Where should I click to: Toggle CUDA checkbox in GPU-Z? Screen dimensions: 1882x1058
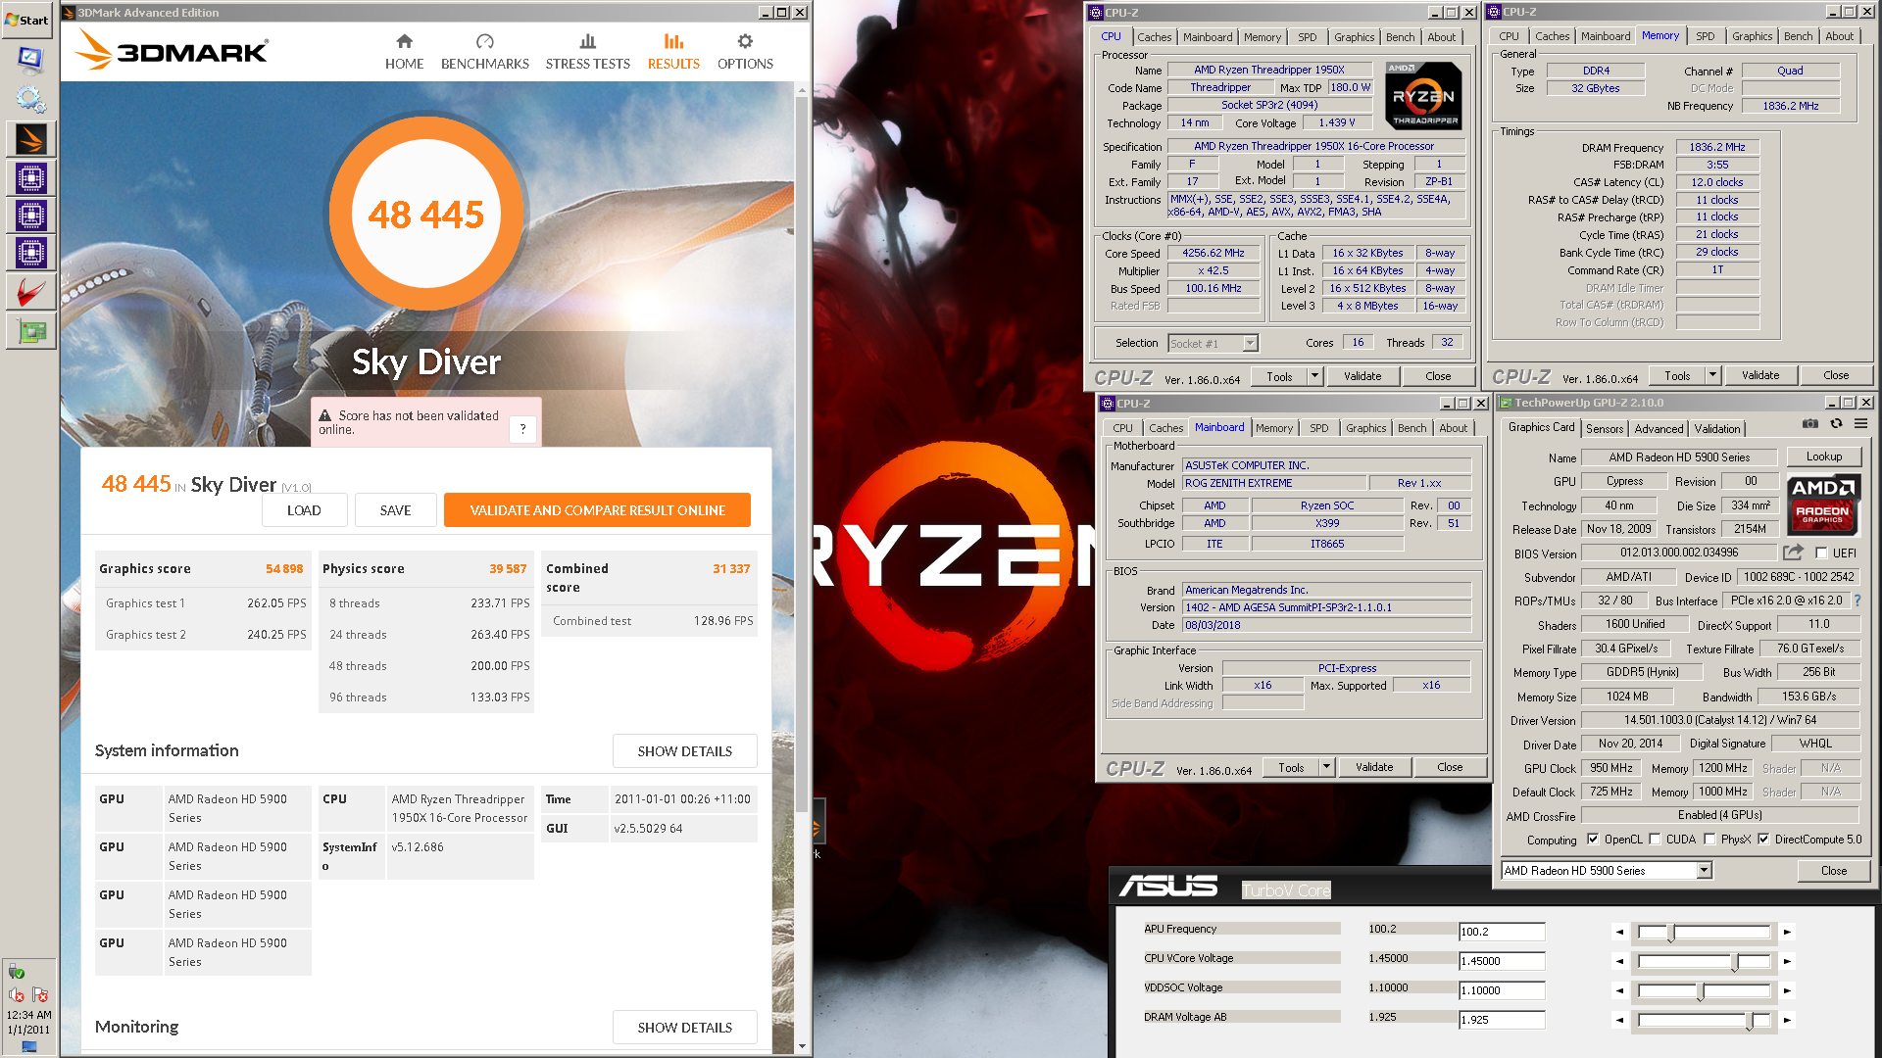pos(1655,840)
